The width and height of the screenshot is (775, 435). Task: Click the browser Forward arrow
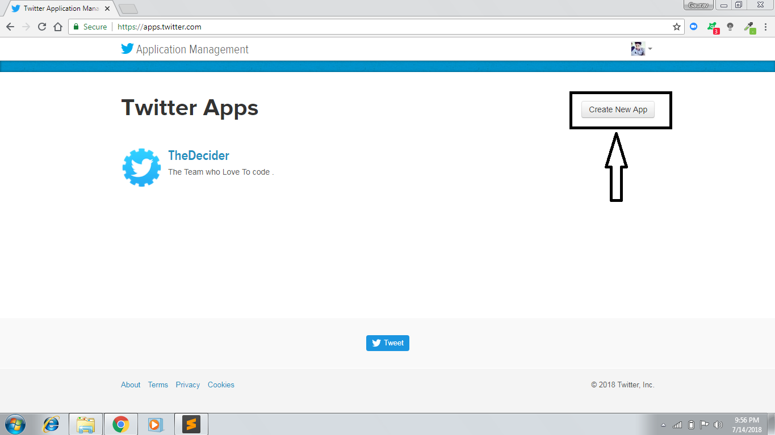coord(26,27)
